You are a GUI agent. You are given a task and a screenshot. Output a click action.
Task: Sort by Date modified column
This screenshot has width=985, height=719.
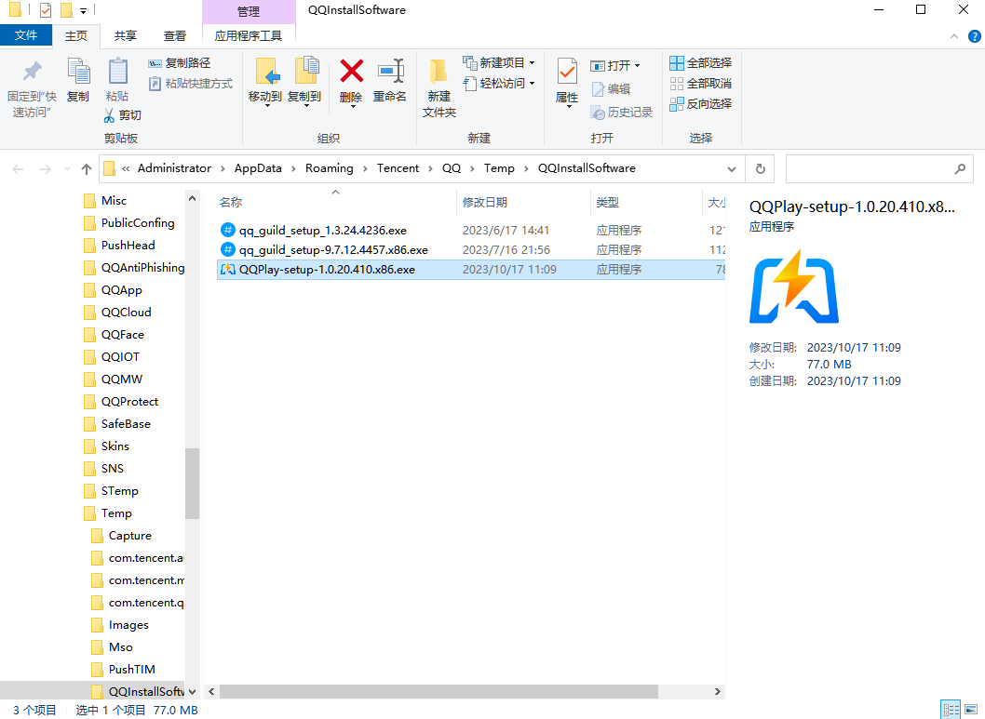(x=485, y=202)
